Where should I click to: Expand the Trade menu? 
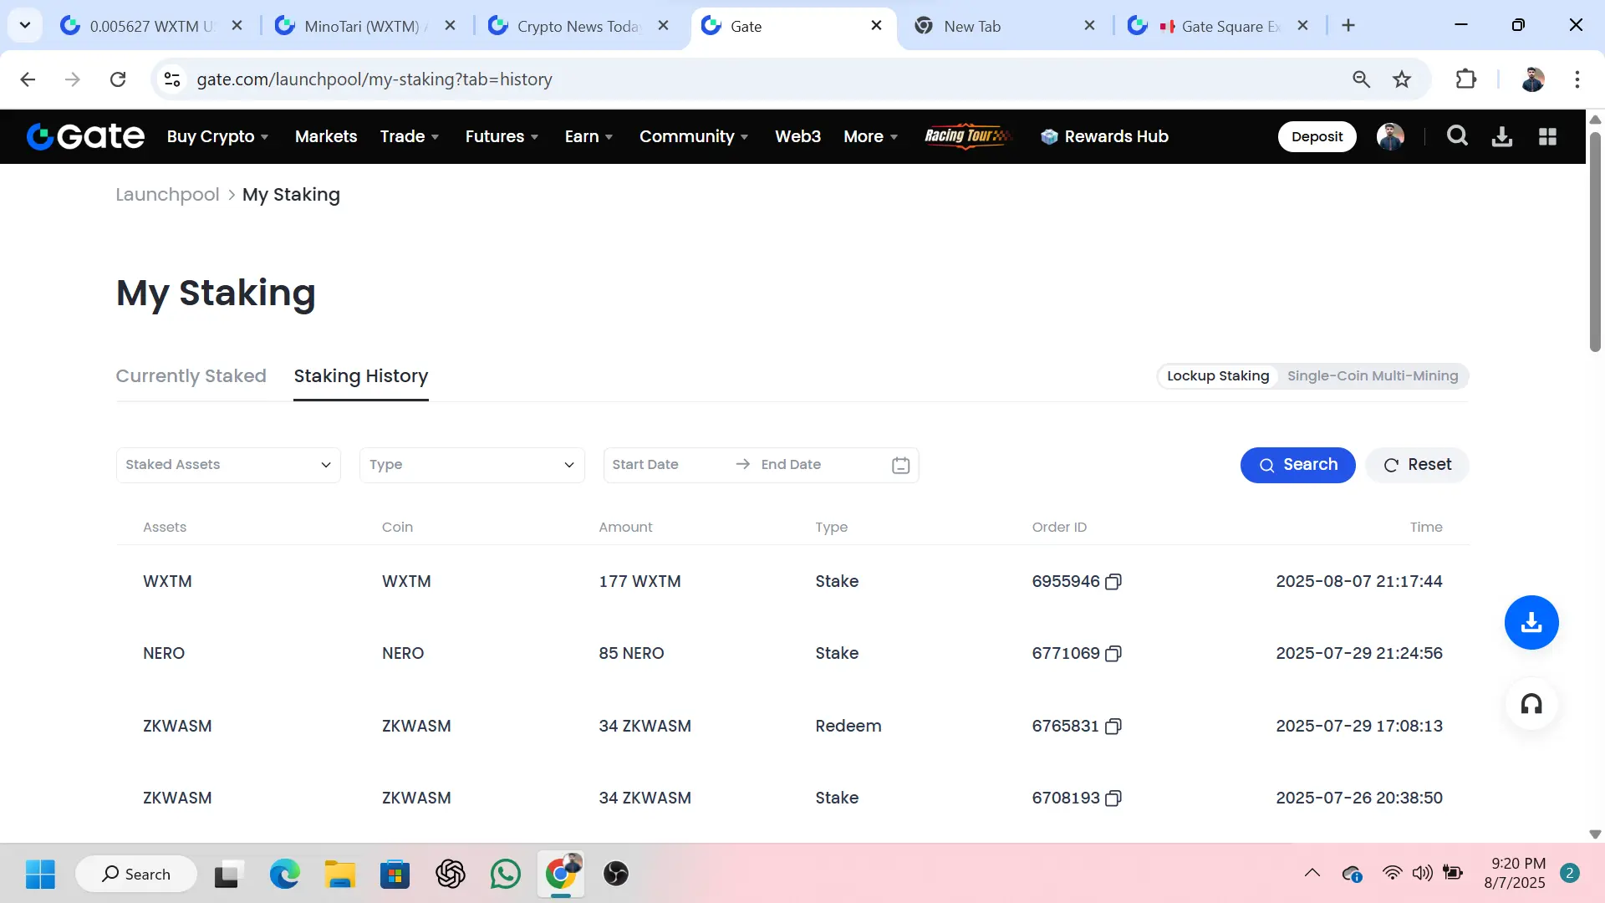pyautogui.click(x=410, y=136)
